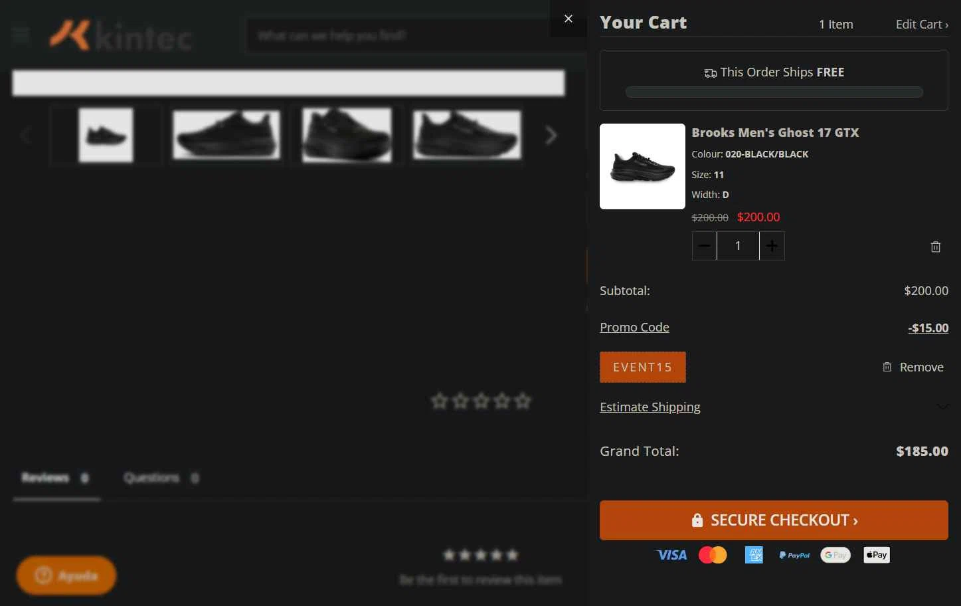Viewport: 961px width, 606px height.
Task: Click the free shipping progress bar
Action: tap(774, 92)
